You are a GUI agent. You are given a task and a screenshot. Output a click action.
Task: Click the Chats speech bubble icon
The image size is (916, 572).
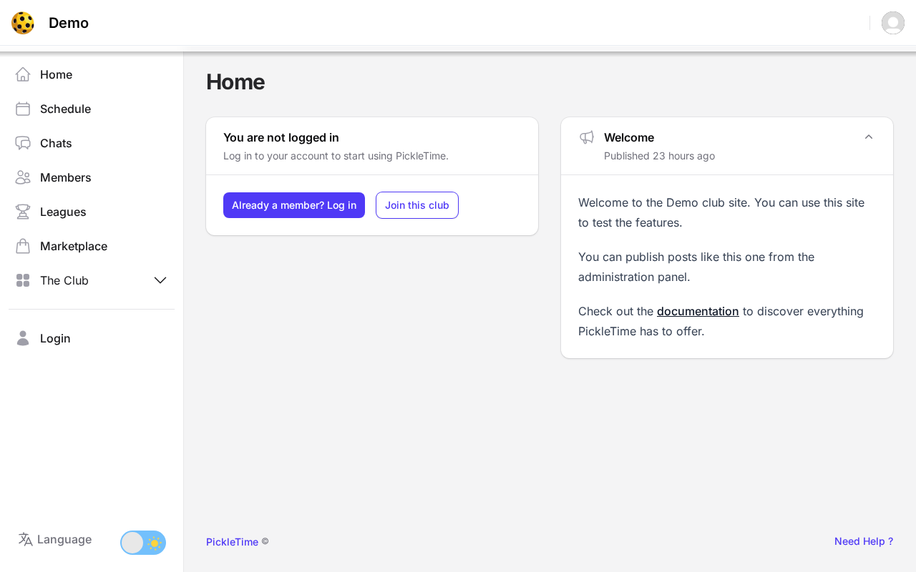pyautogui.click(x=23, y=143)
